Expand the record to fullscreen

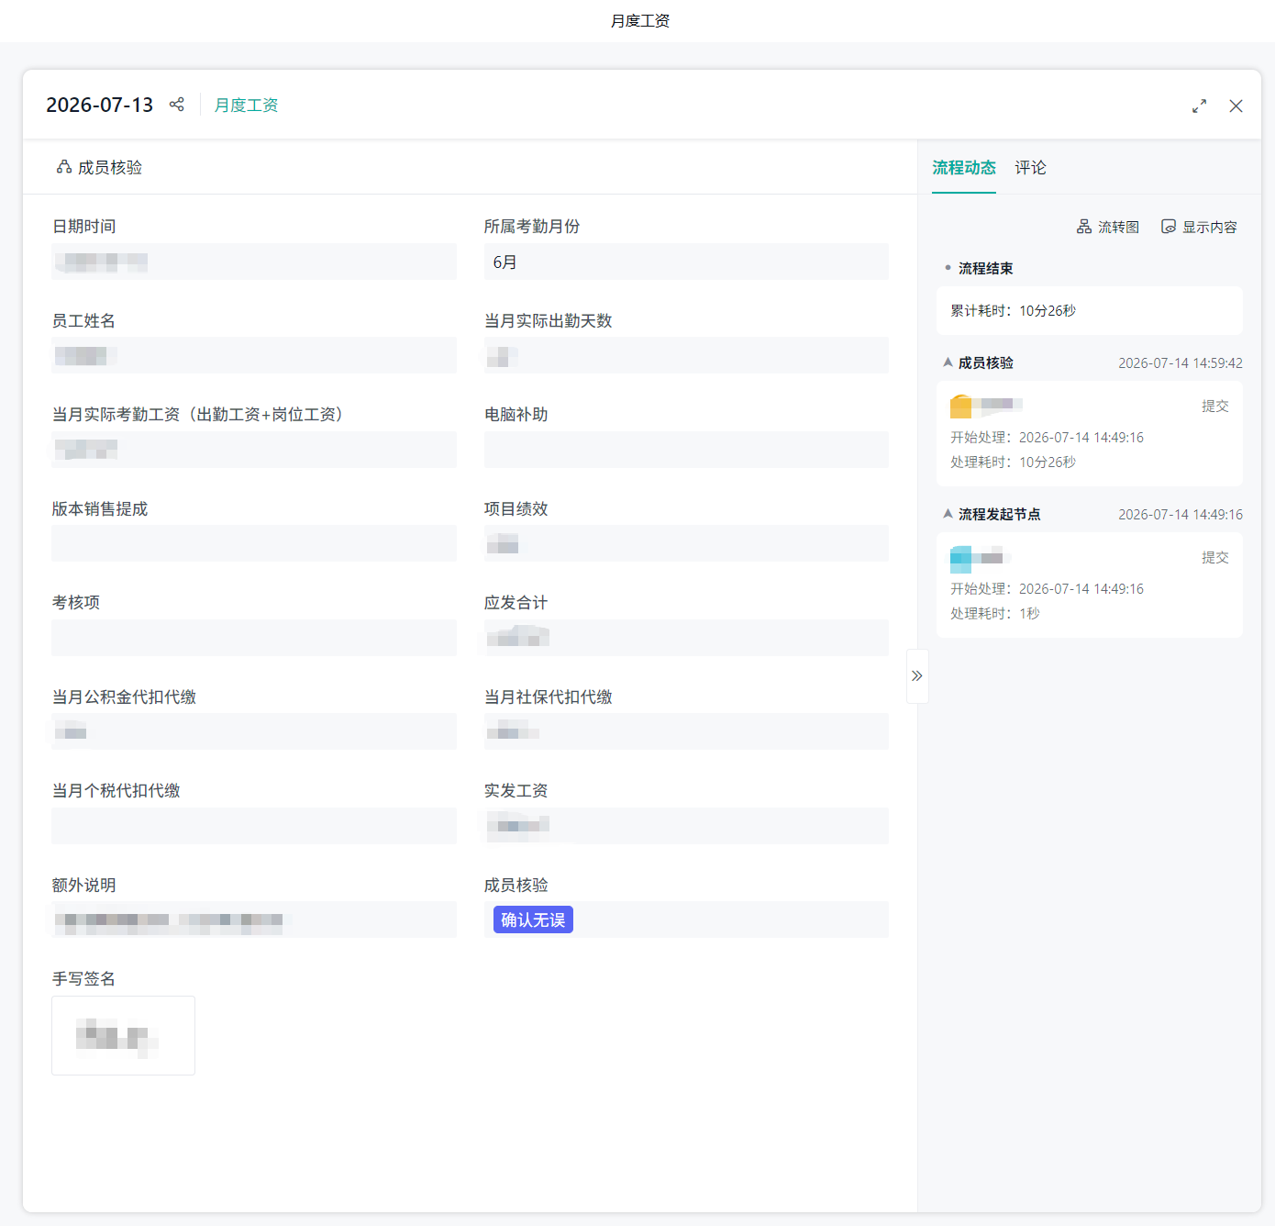(1199, 106)
